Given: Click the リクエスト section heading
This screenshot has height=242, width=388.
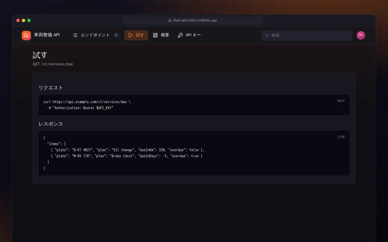Looking at the screenshot, I should click(51, 88).
